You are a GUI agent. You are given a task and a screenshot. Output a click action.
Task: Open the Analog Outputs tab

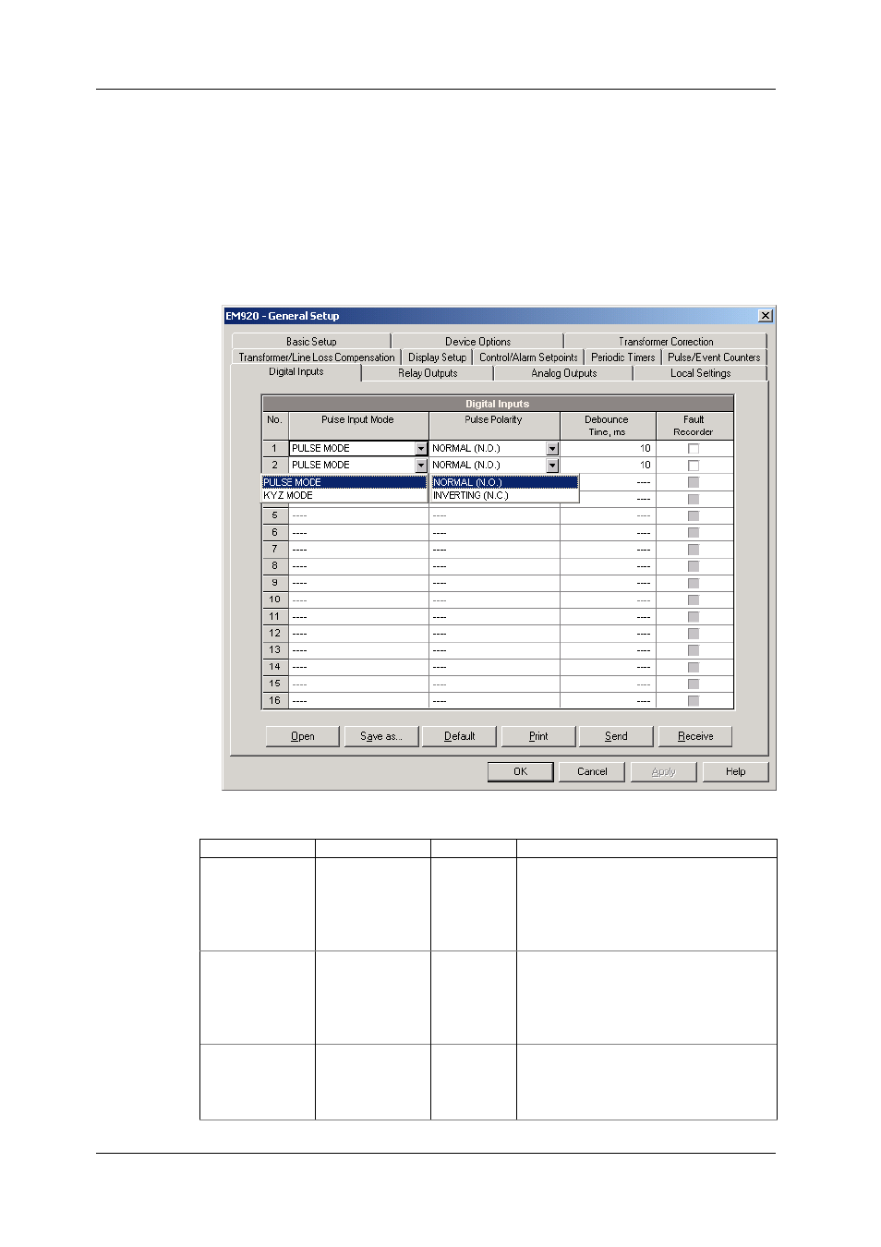tap(564, 373)
